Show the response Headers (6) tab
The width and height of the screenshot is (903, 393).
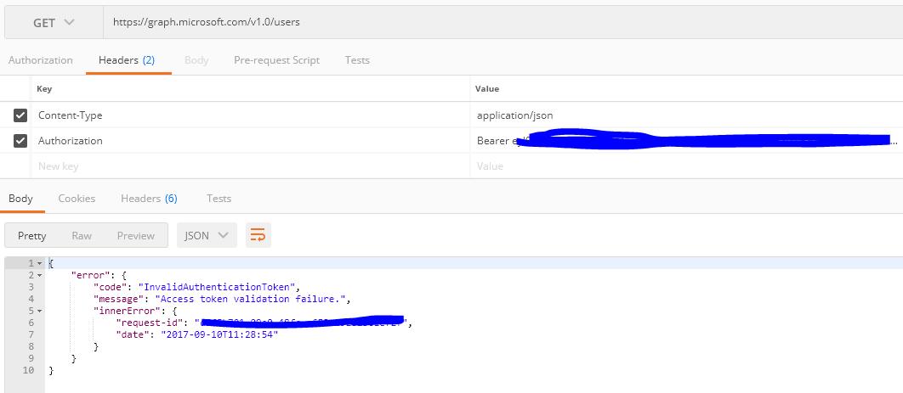[149, 199]
